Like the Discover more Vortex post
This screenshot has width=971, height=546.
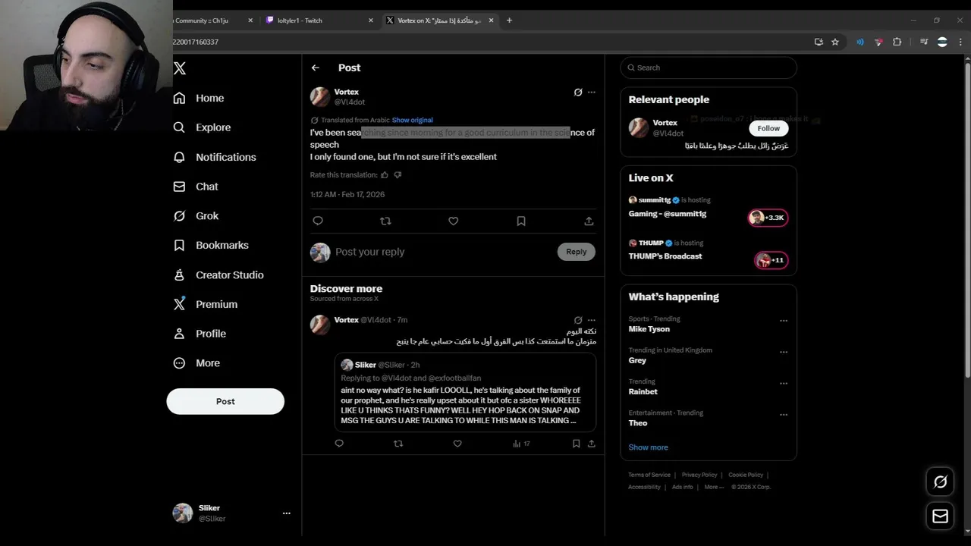457,444
